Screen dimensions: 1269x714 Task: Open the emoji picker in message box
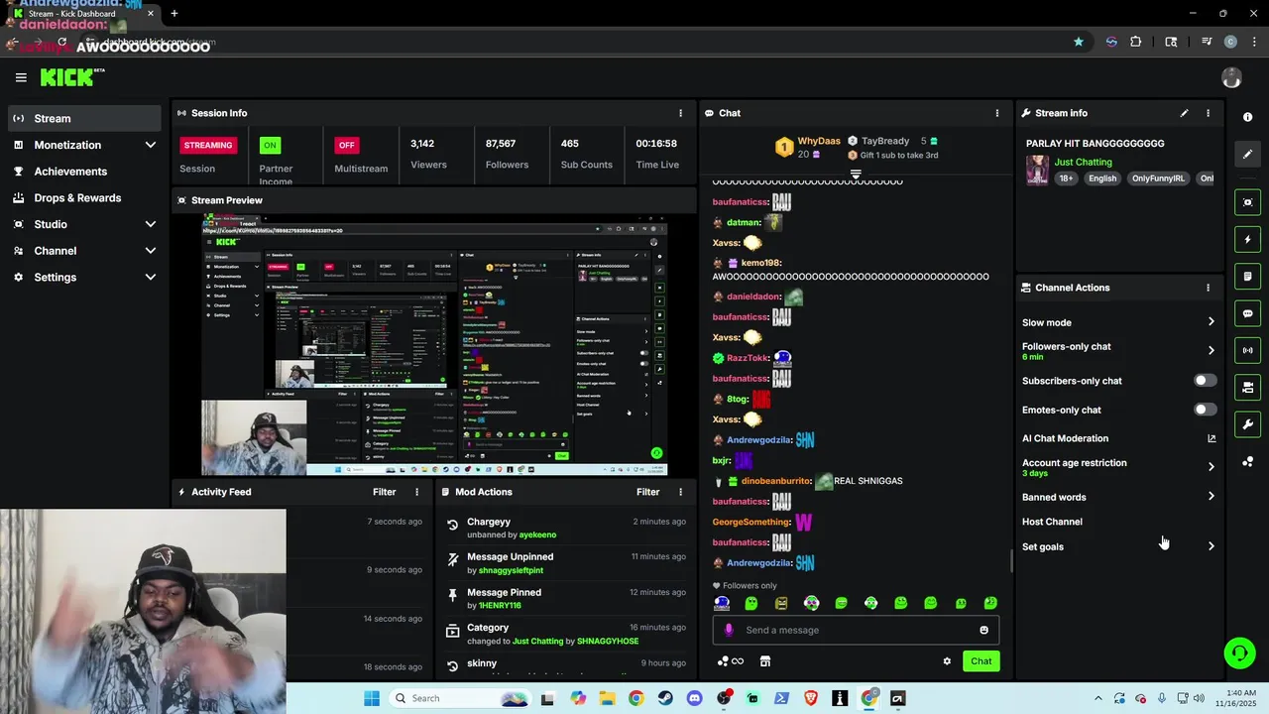click(x=983, y=630)
